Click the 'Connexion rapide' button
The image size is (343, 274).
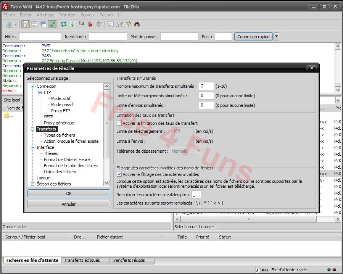click(x=253, y=36)
